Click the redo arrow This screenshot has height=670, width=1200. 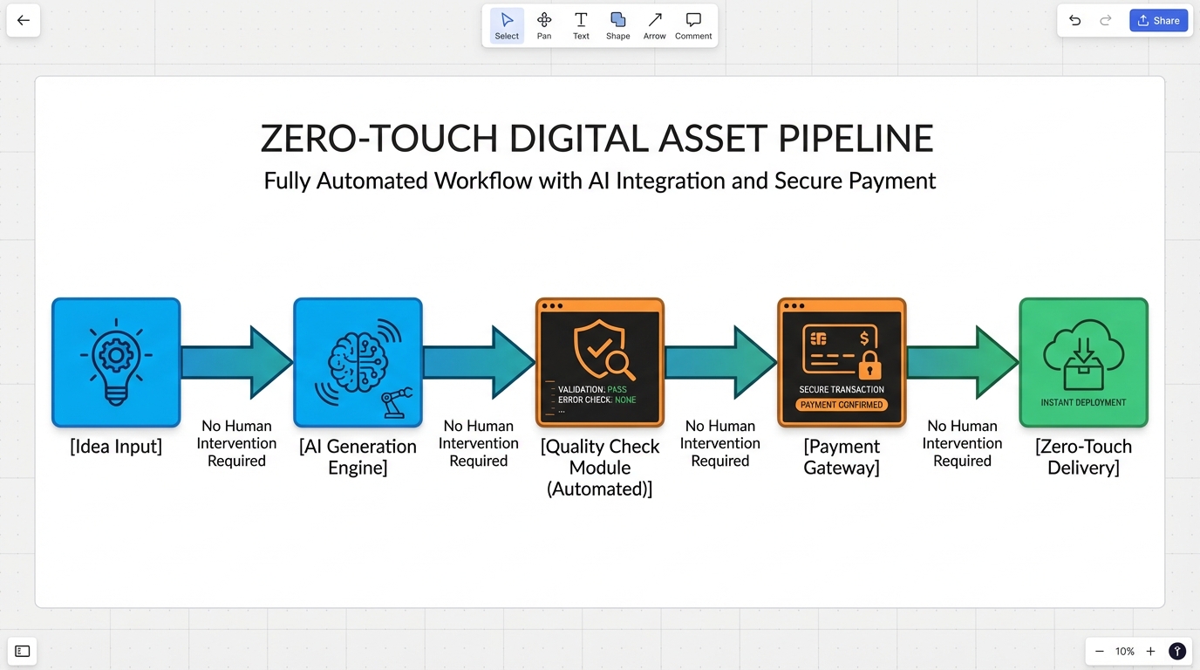coord(1106,21)
